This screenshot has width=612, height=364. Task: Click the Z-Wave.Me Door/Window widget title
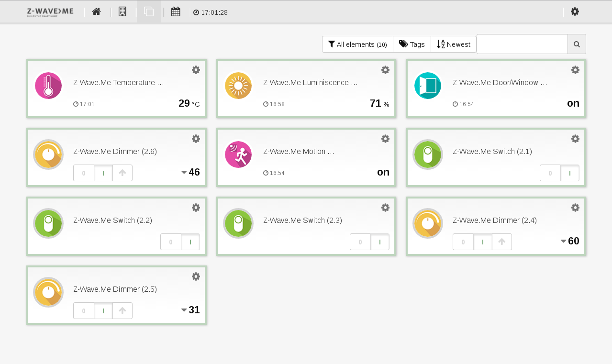[x=500, y=83]
